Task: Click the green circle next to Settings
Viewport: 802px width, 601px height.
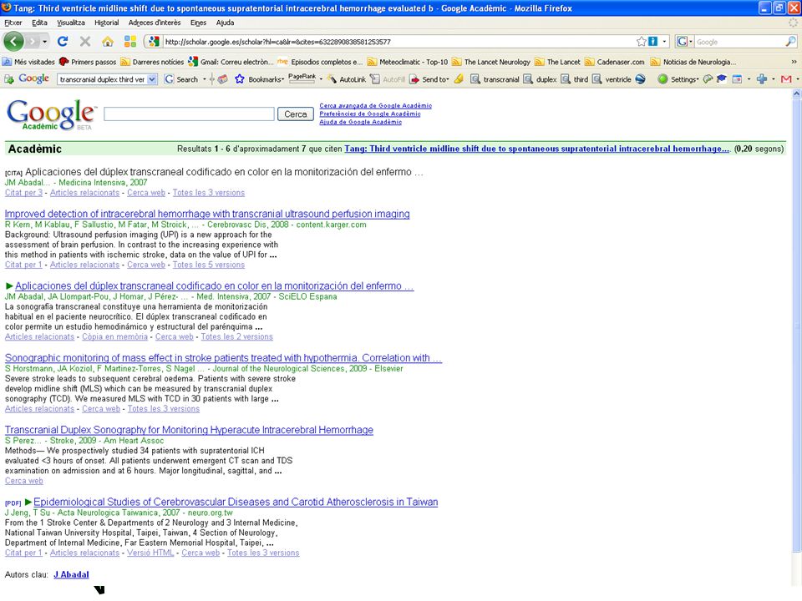Action: tap(662, 79)
